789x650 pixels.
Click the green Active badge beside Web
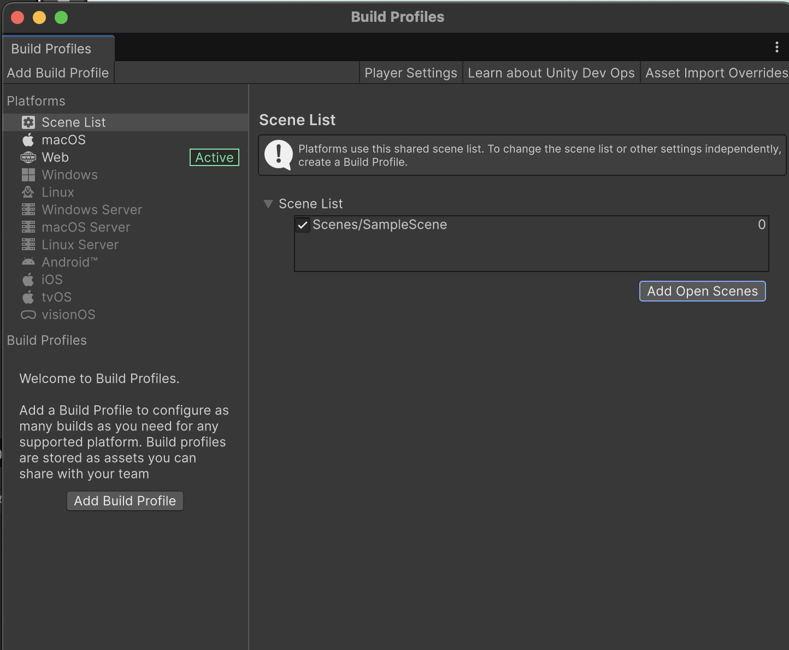tap(214, 157)
